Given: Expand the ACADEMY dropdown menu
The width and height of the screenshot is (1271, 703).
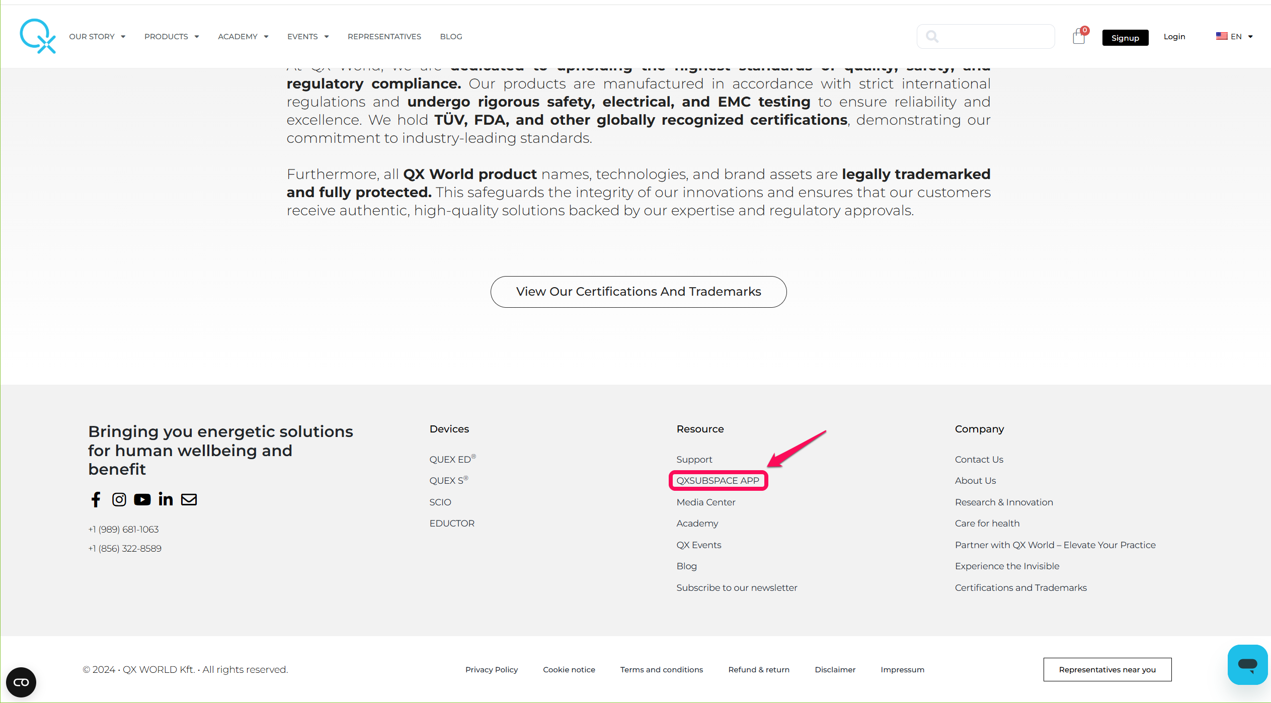Looking at the screenshot, I should point(243,37).
